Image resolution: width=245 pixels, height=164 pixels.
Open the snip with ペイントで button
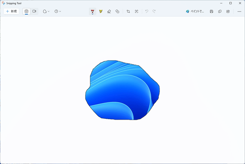pos(195,11)
